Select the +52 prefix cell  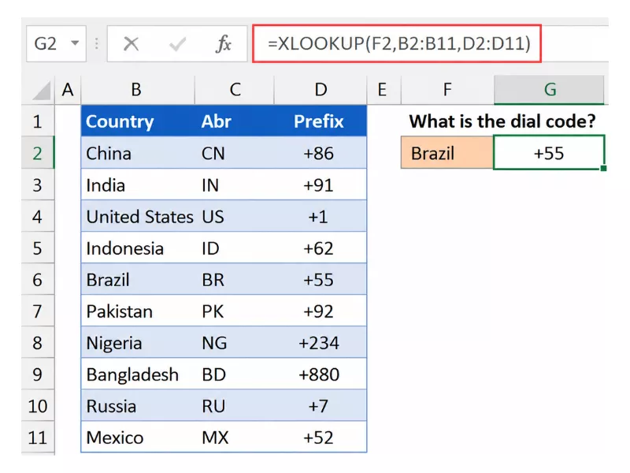[x=321, y=438]
